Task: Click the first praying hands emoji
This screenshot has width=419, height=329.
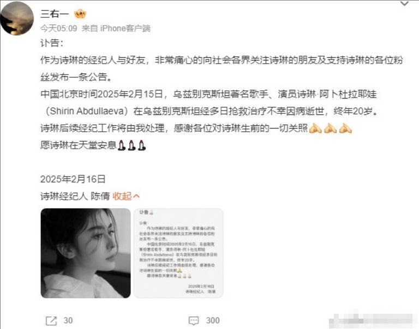Action: point(315,129)
